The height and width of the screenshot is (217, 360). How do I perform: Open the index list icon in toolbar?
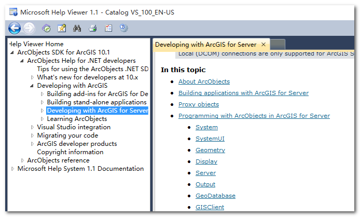click(x=108, y=28)
